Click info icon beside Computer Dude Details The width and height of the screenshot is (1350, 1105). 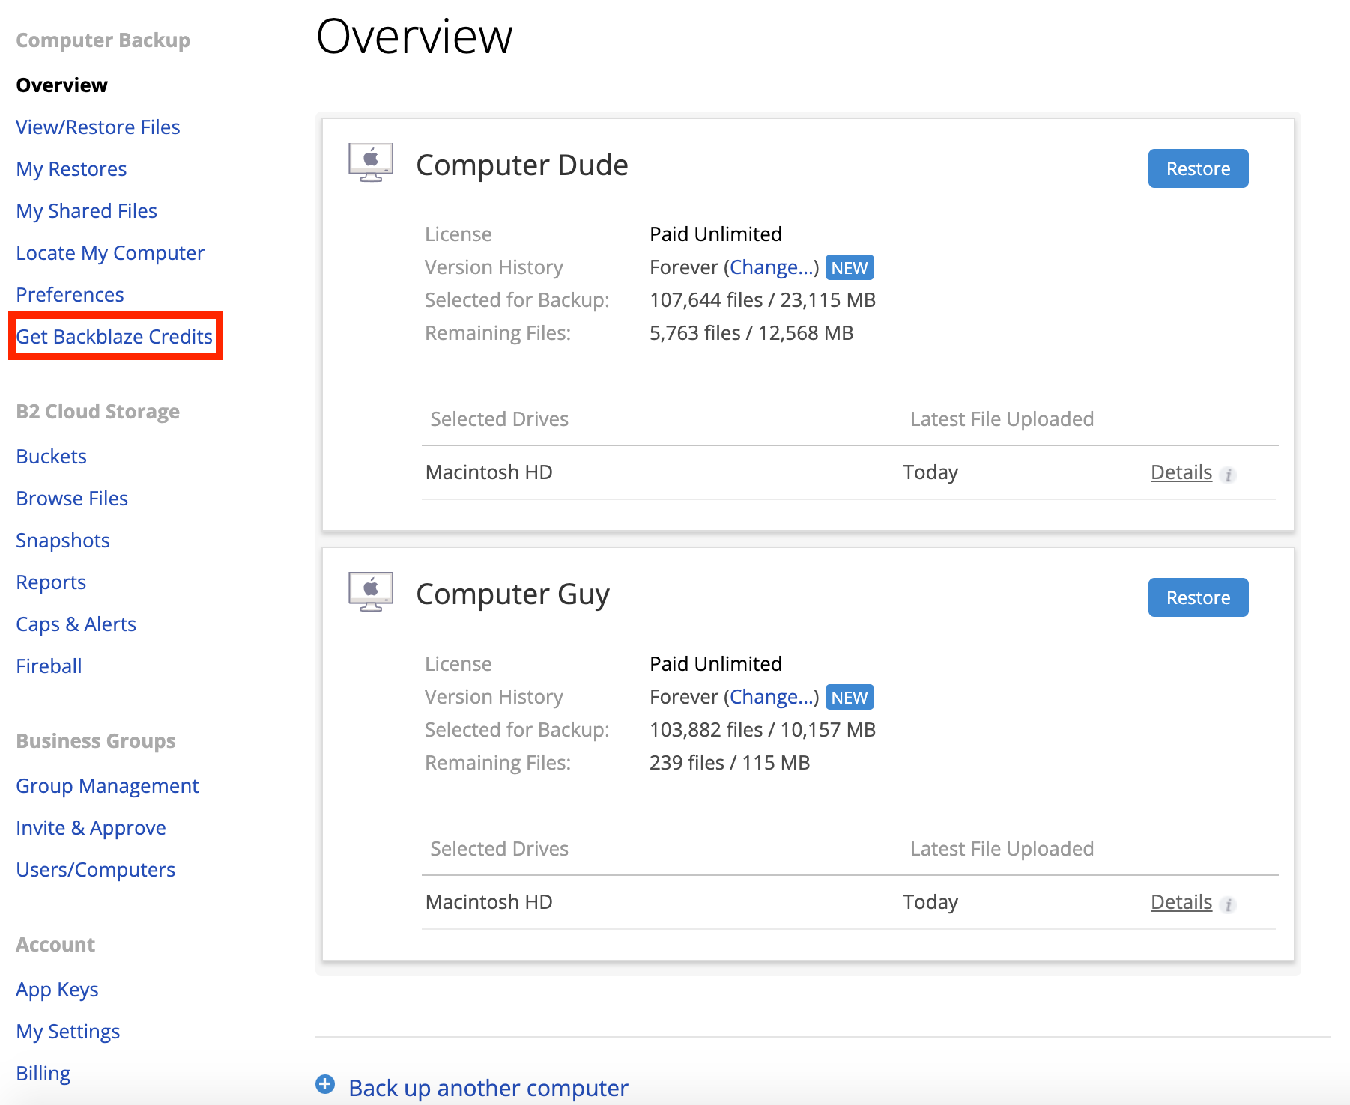[1229, 475]
